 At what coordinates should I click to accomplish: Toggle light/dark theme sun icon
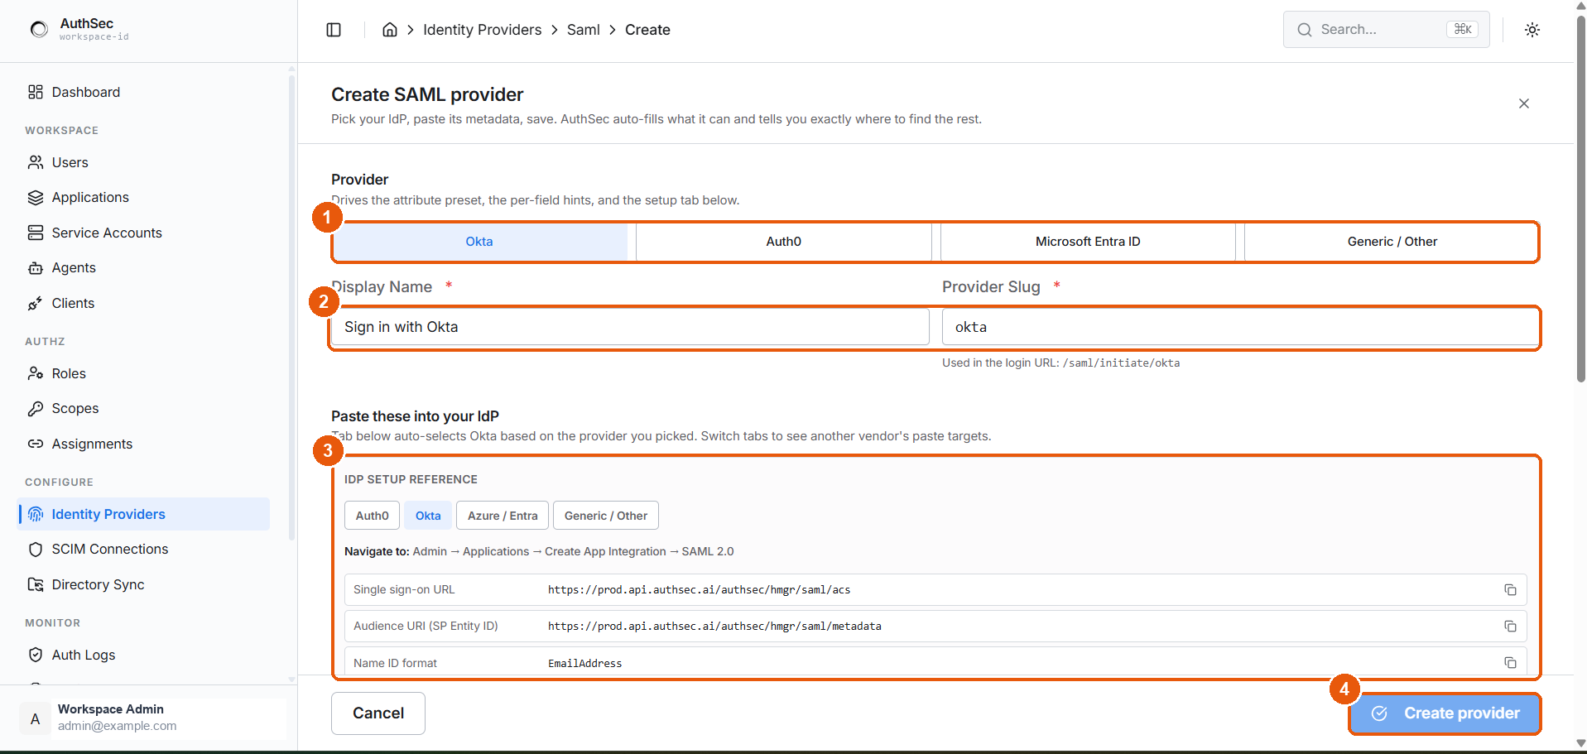tap(1532, 30)
